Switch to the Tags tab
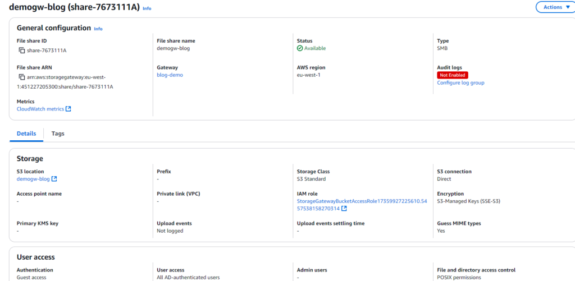Image resolution: width=575 pixels, height=281 pixels. 58,133
